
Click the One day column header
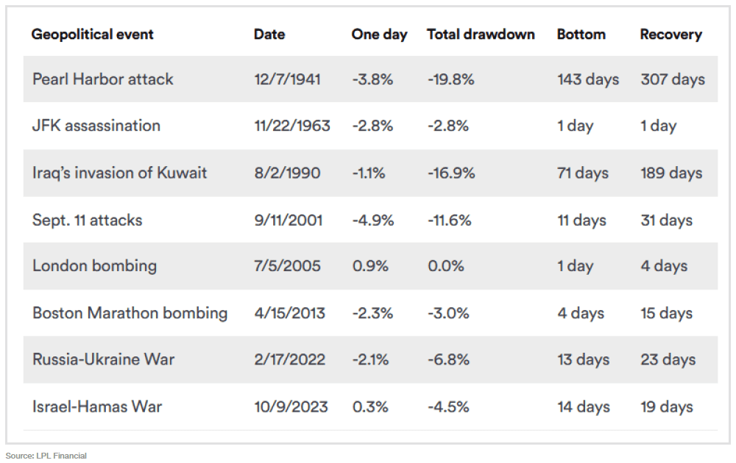[379, 35]
